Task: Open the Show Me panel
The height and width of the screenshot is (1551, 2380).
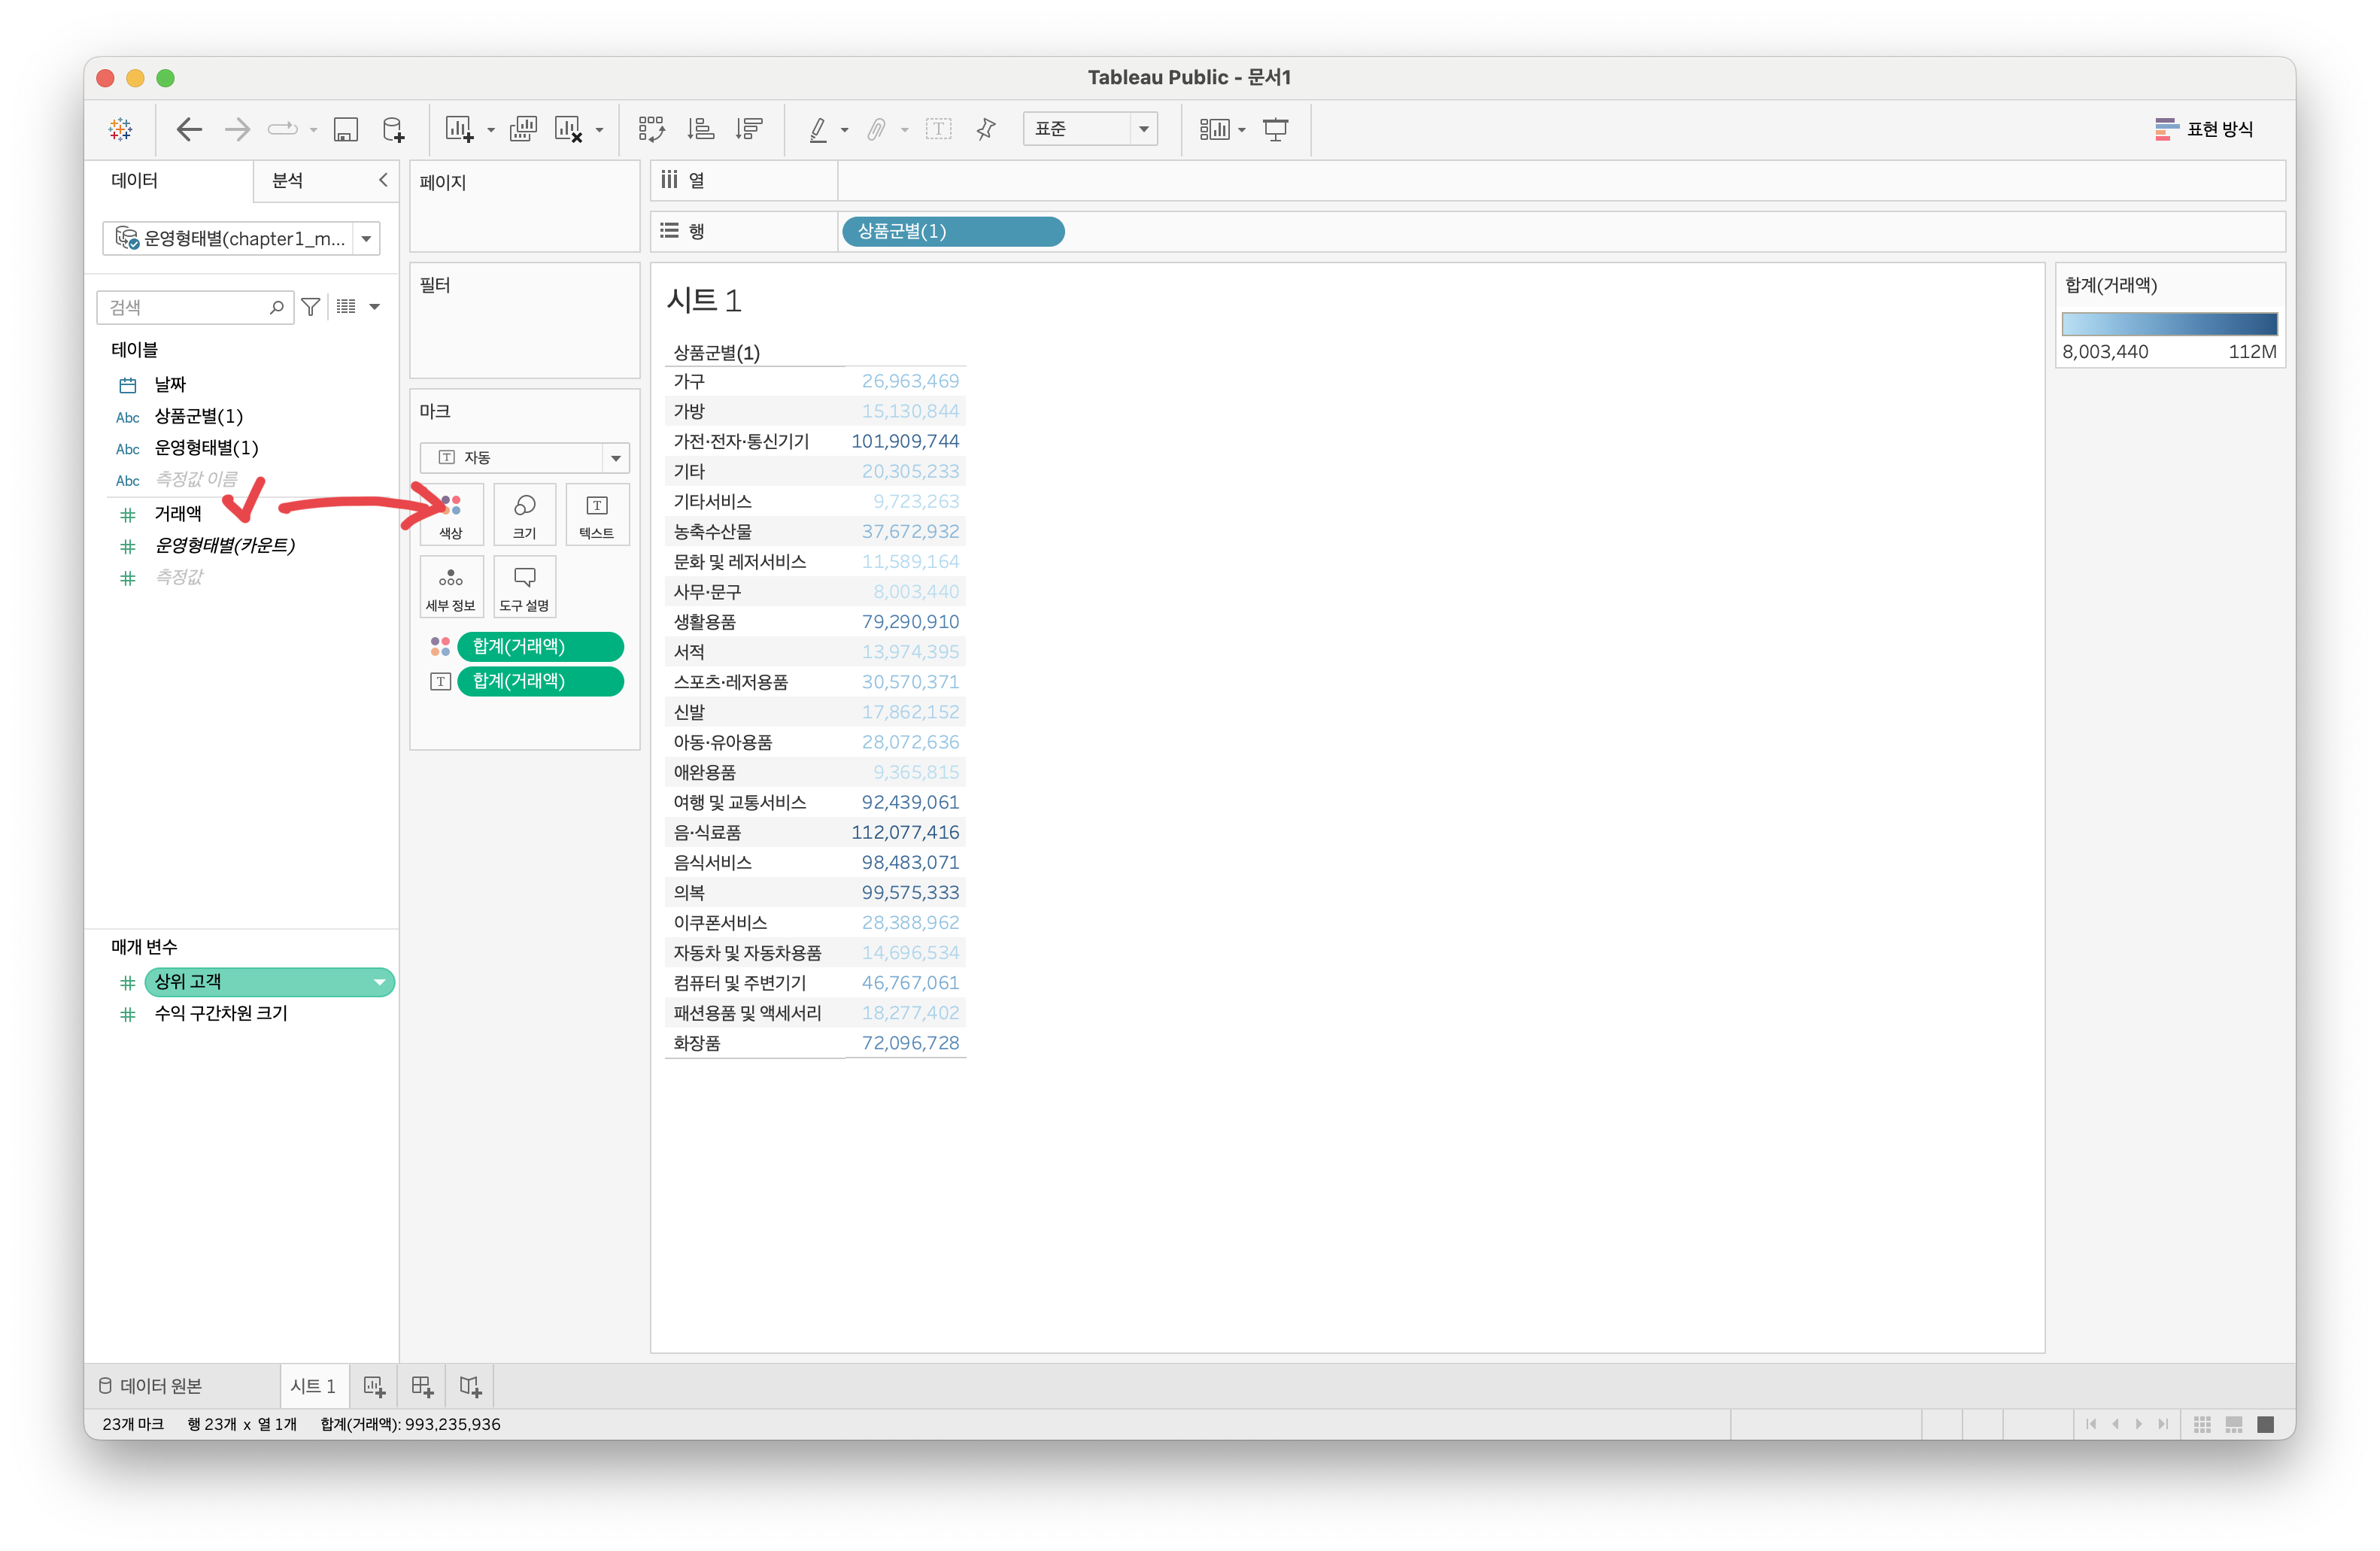Action: coord(2204,129)
